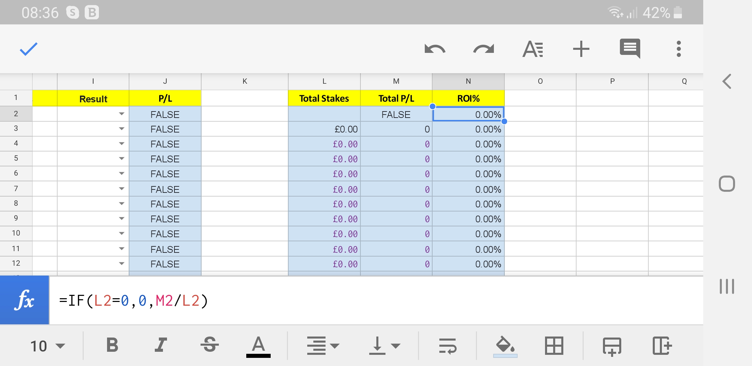Tap the S notification icon in status bar
This screenshot has height=366, width=752.
point(72,13)
